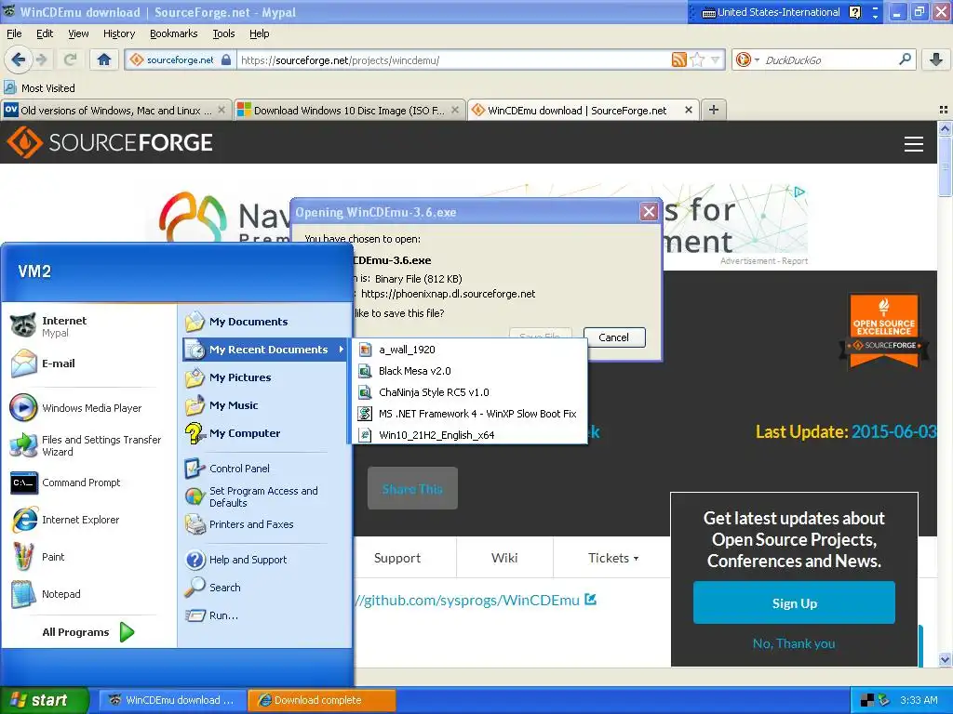Screen dimensions: 953x714
Task: Open My Documents folder
Action: point(264,322)
